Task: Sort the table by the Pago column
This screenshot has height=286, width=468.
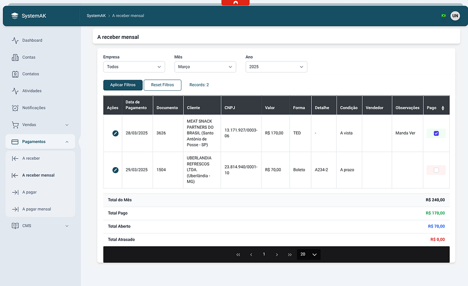Action: [443, 108]
